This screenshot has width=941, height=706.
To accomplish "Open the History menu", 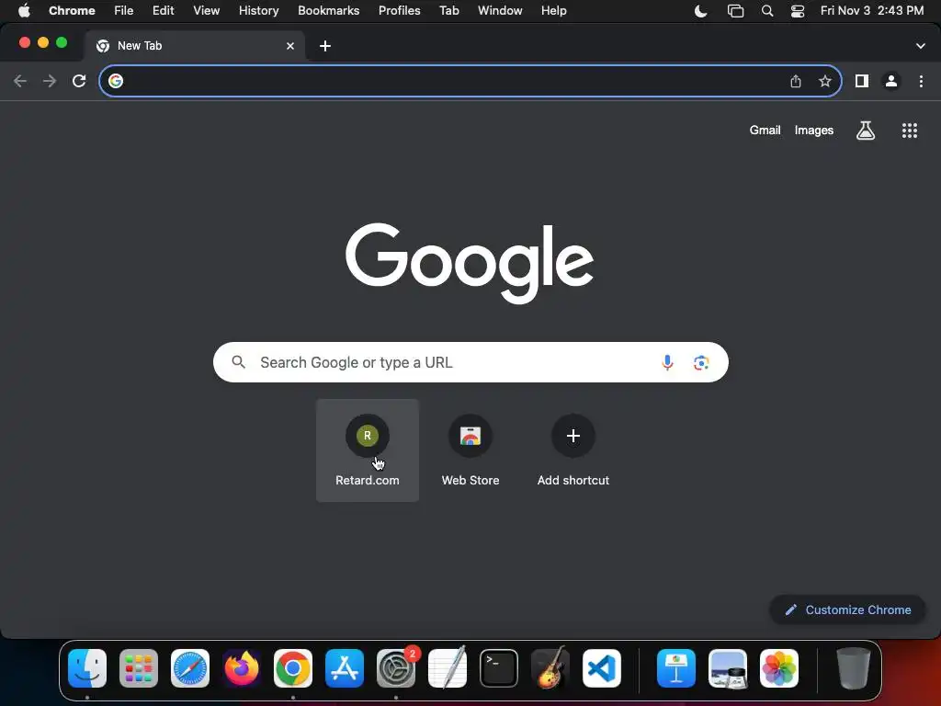I will tap(258, 11).
